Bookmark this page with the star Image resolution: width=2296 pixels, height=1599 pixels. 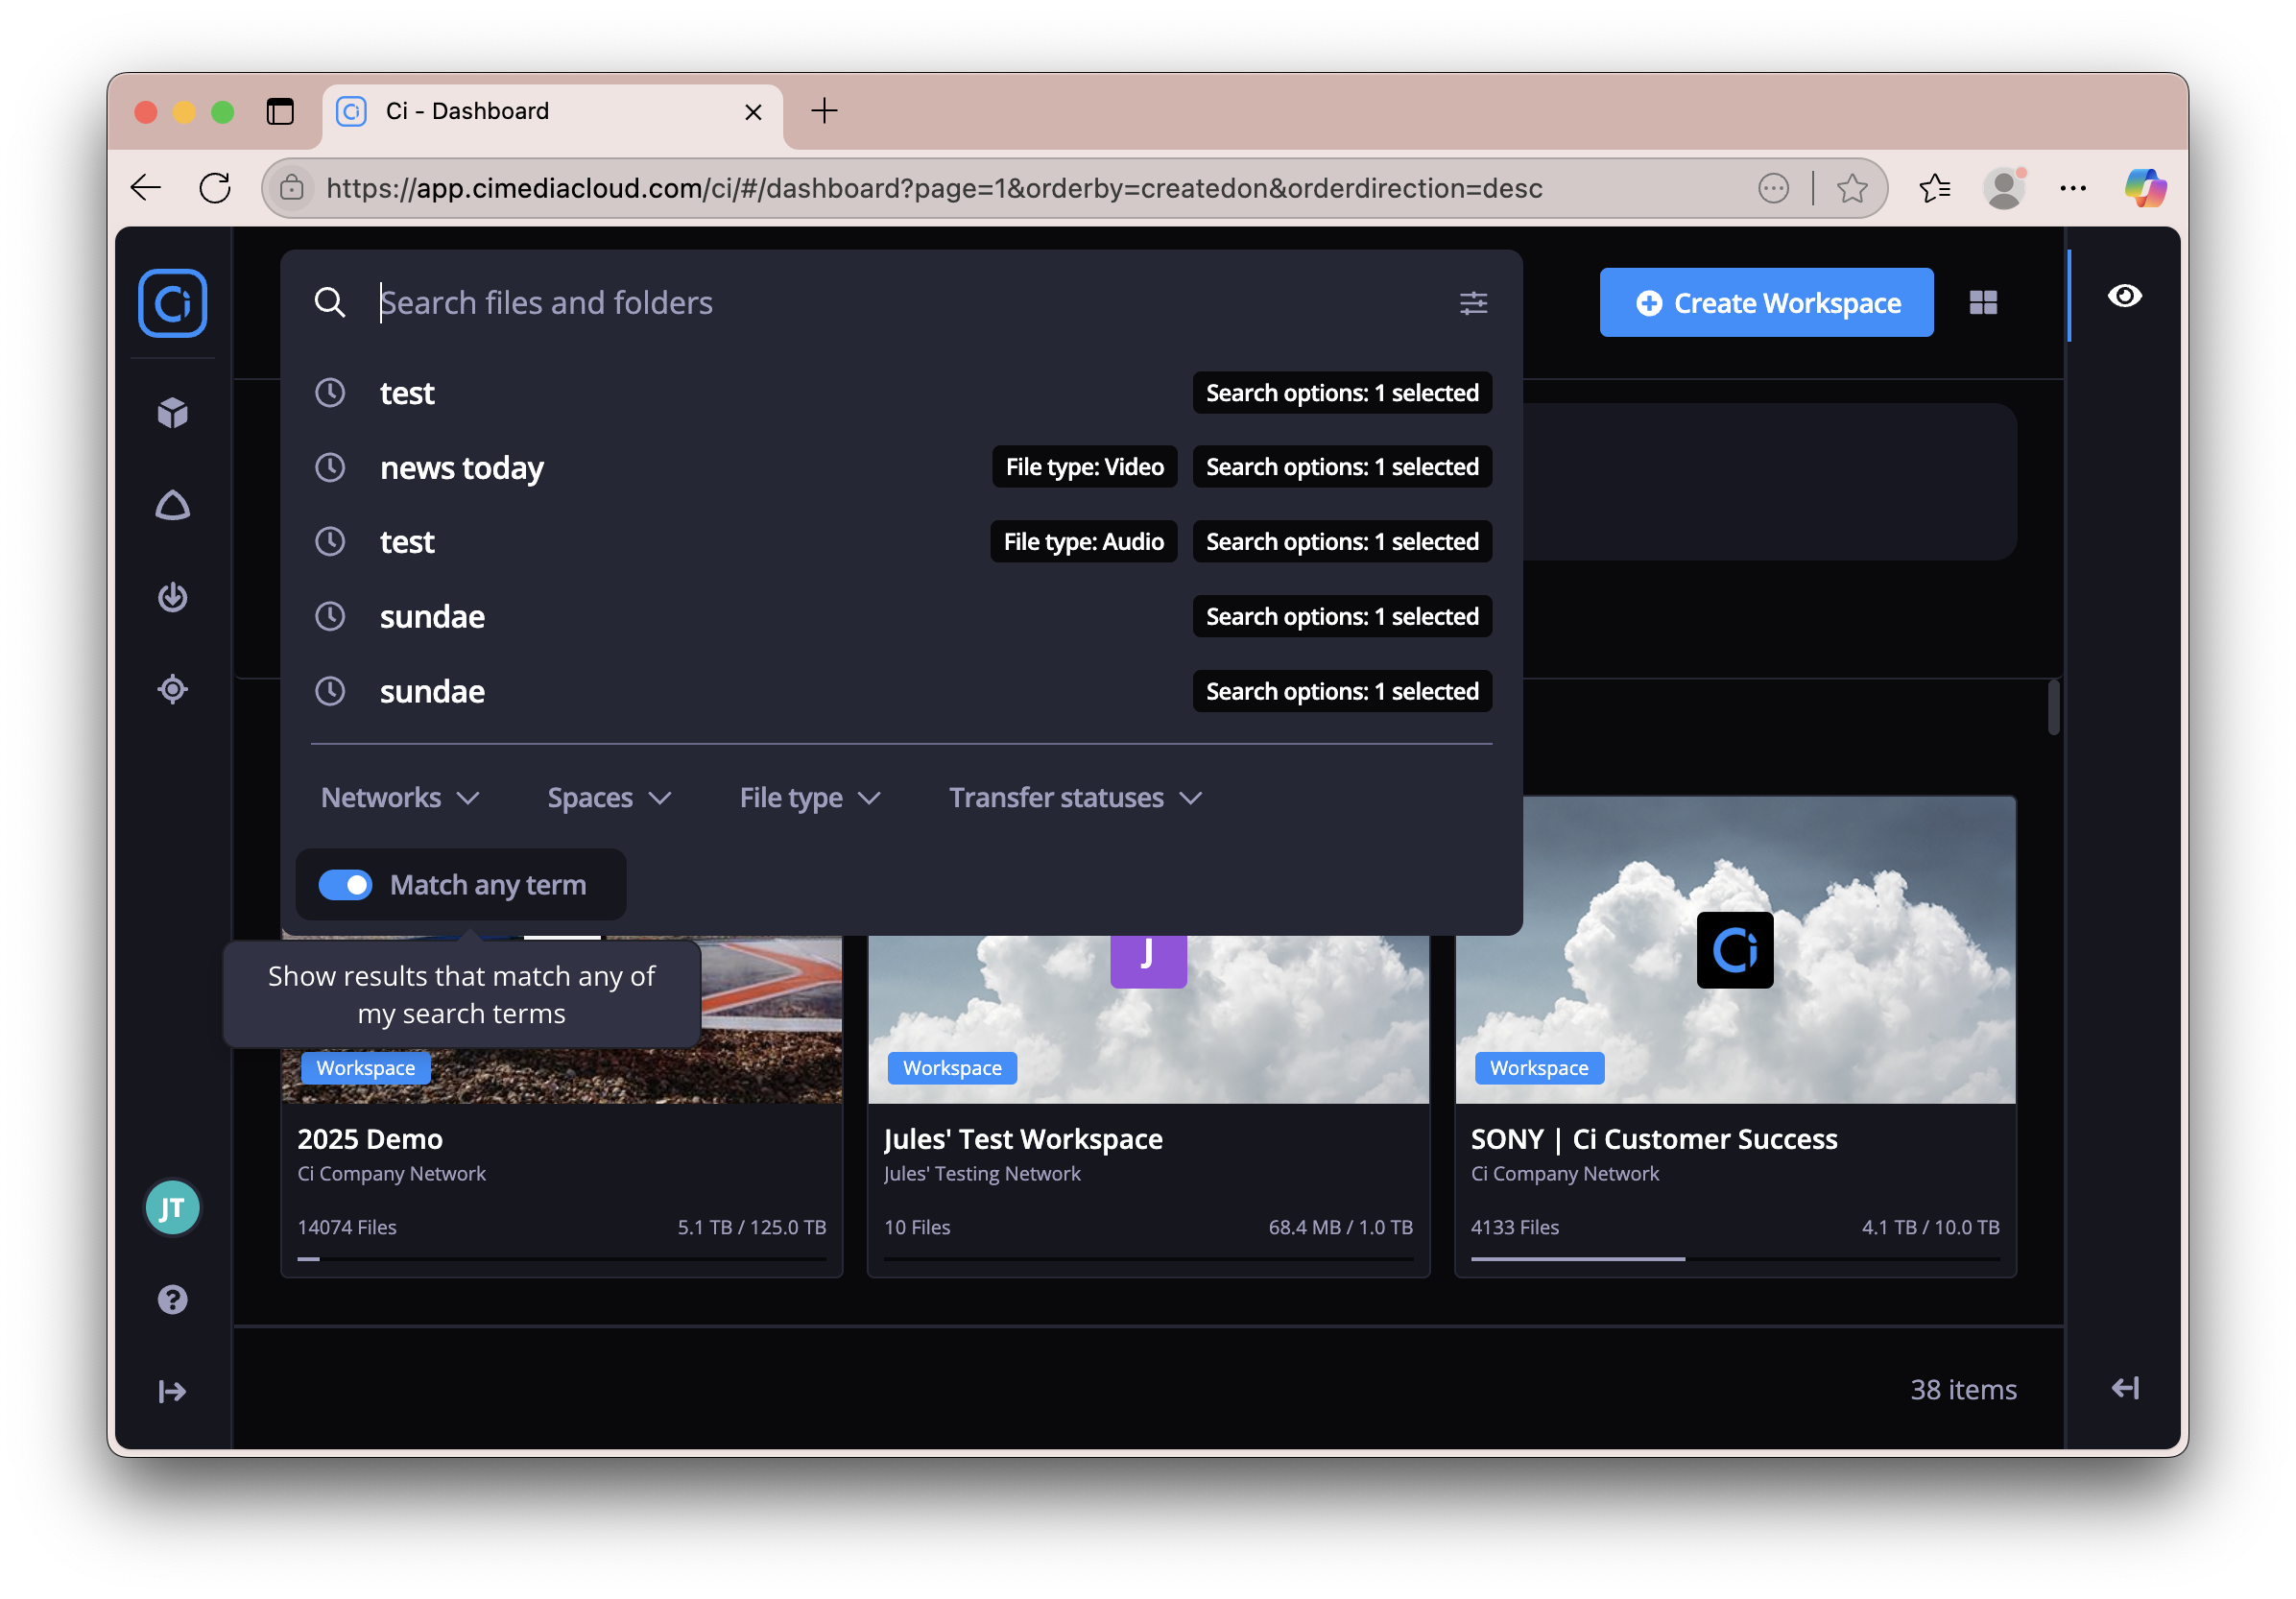tap(1852, 188)
